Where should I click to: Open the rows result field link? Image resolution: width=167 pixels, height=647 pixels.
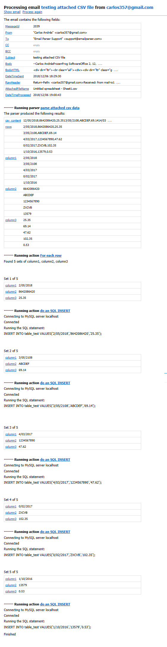click(9, 127)
